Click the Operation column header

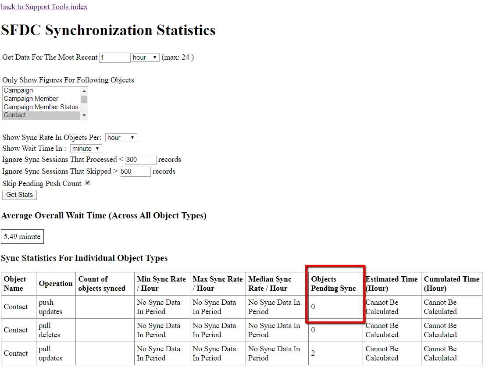pyautogui.click(x=56, y=284)
